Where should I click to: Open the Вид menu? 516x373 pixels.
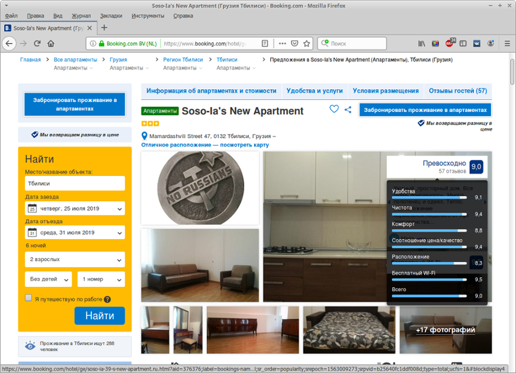(58, 16)
